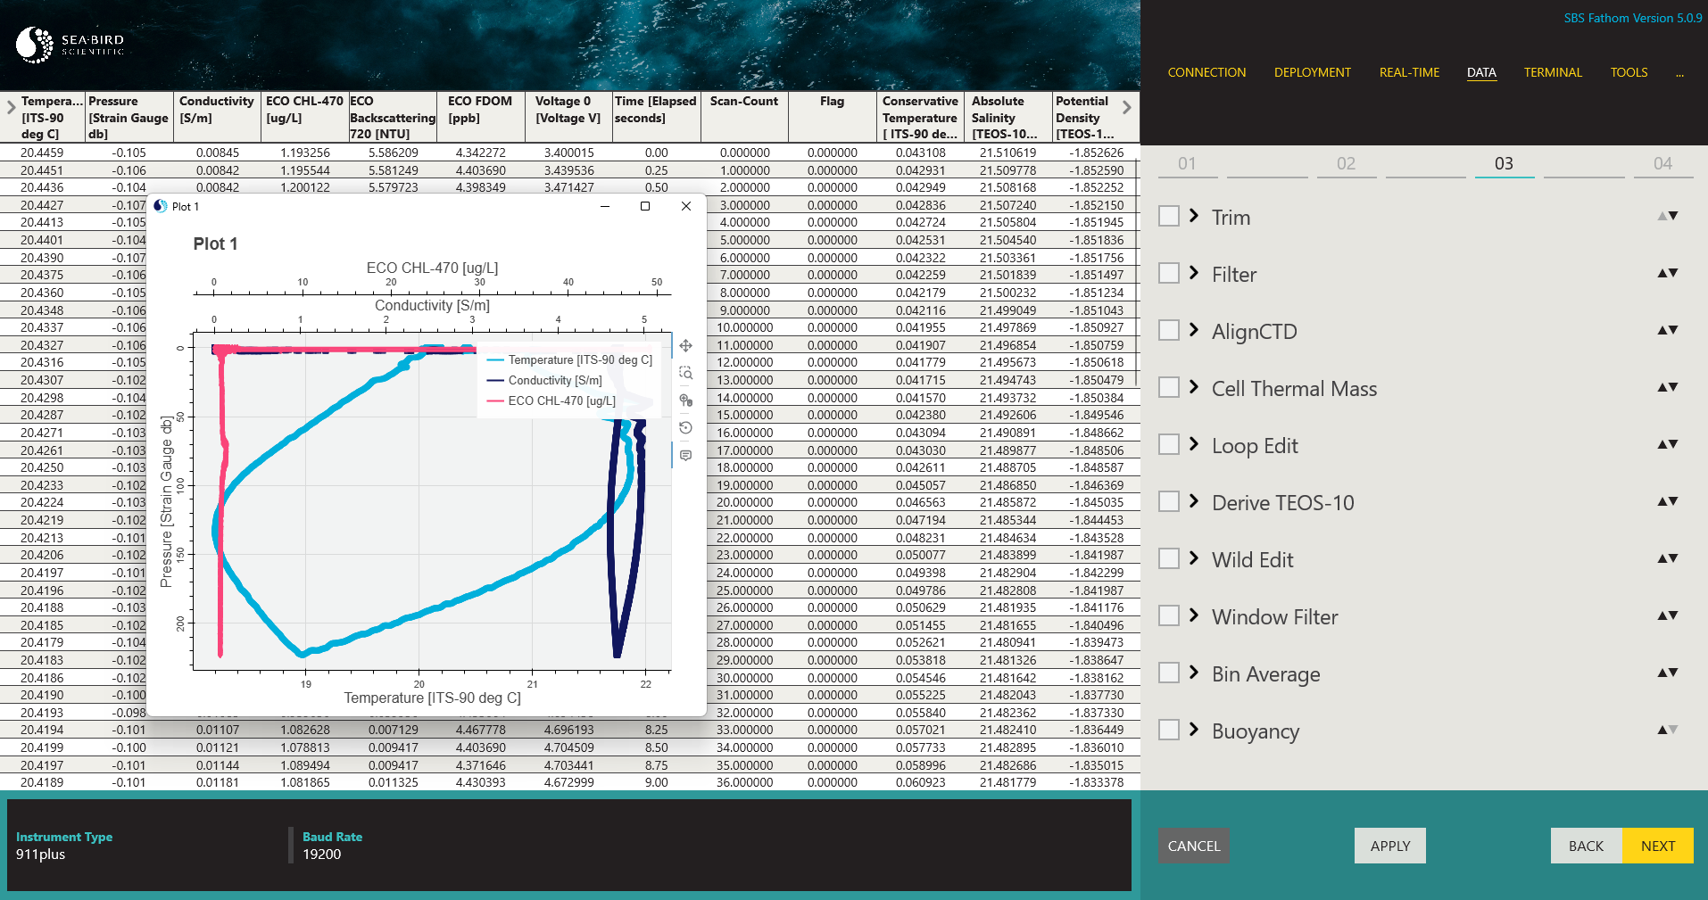Reorder AlignCTD step with up/down arrows
The height and width of the screenshot is (900, 1708).
[1668, 330]
